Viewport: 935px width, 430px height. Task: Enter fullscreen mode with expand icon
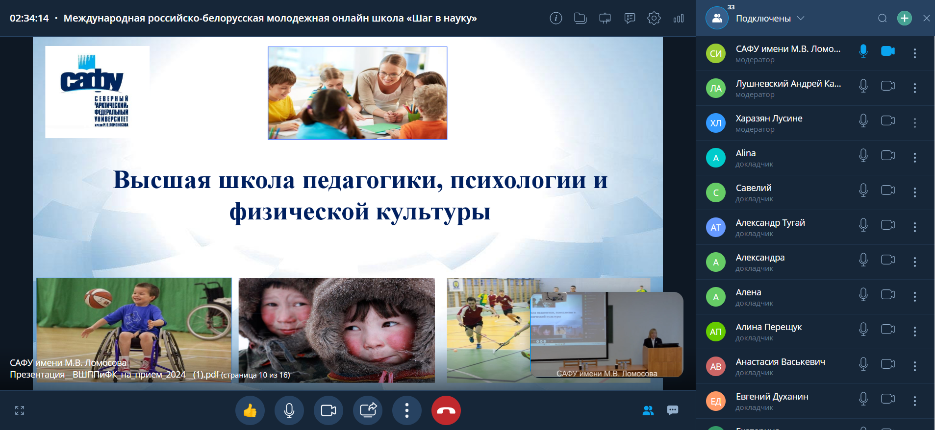click(20, 410)
